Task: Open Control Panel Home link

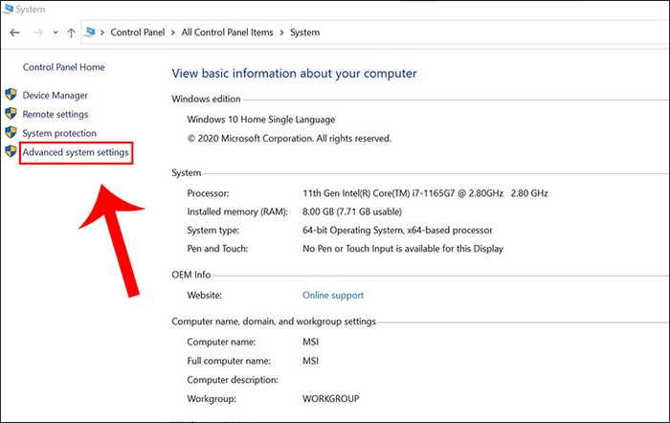Action: coord(64,67)
